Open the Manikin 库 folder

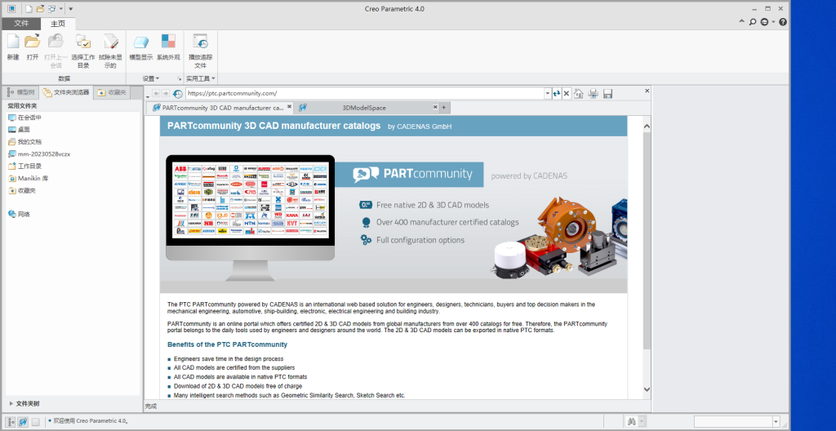click(29, 178)
